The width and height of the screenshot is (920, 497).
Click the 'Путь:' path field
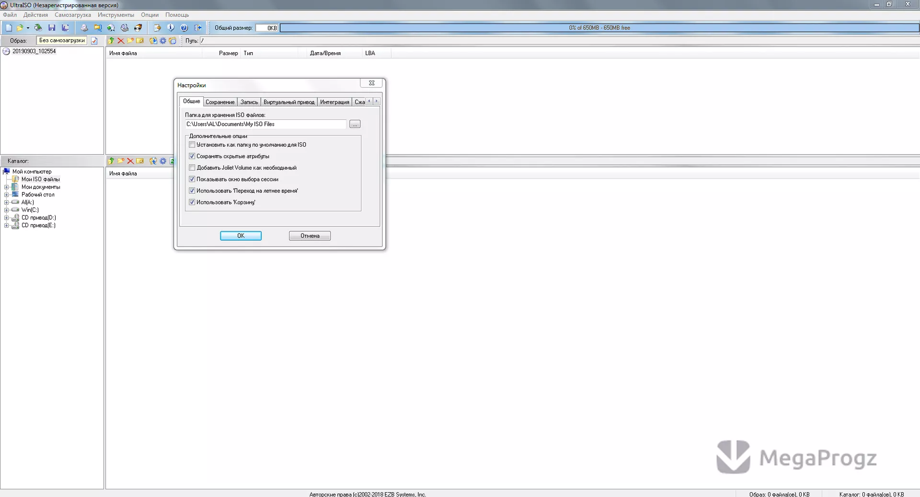(x=559, y=41)
